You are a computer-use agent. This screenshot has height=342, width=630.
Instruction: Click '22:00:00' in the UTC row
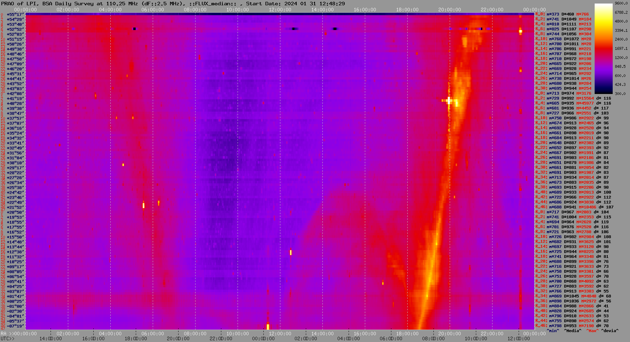[x=221, y=338]
